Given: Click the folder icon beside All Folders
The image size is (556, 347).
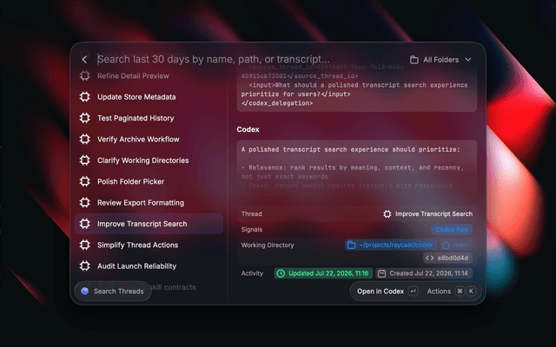Looking at the screenshot, I should pos(414,60).
